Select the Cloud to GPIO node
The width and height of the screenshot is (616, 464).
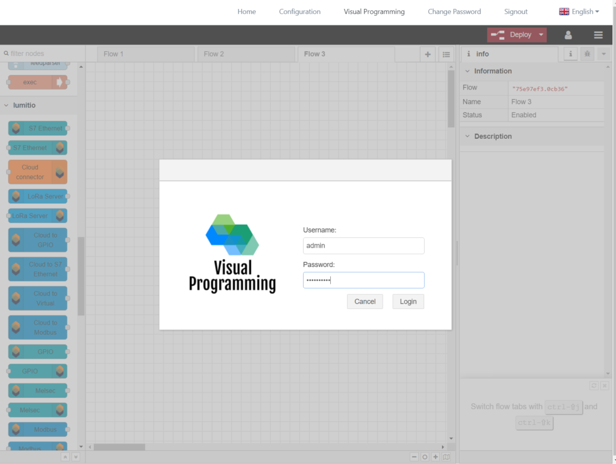38,240
